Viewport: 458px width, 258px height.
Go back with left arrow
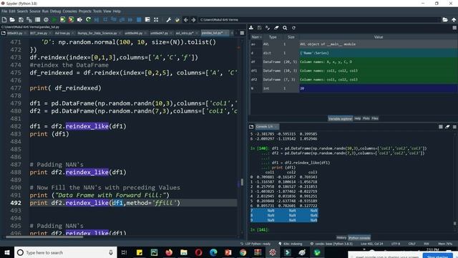[186, 19]
